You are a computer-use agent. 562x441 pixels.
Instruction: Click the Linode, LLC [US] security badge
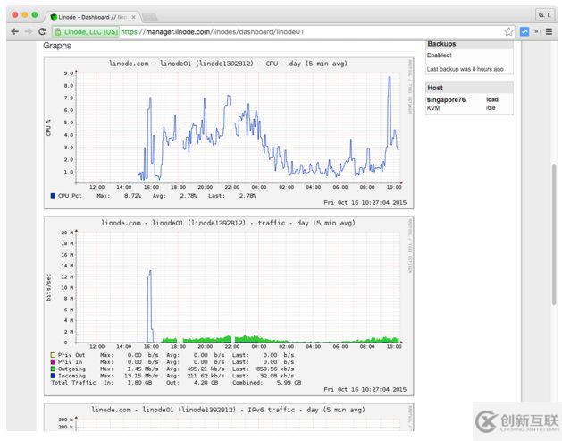(86, 31)
